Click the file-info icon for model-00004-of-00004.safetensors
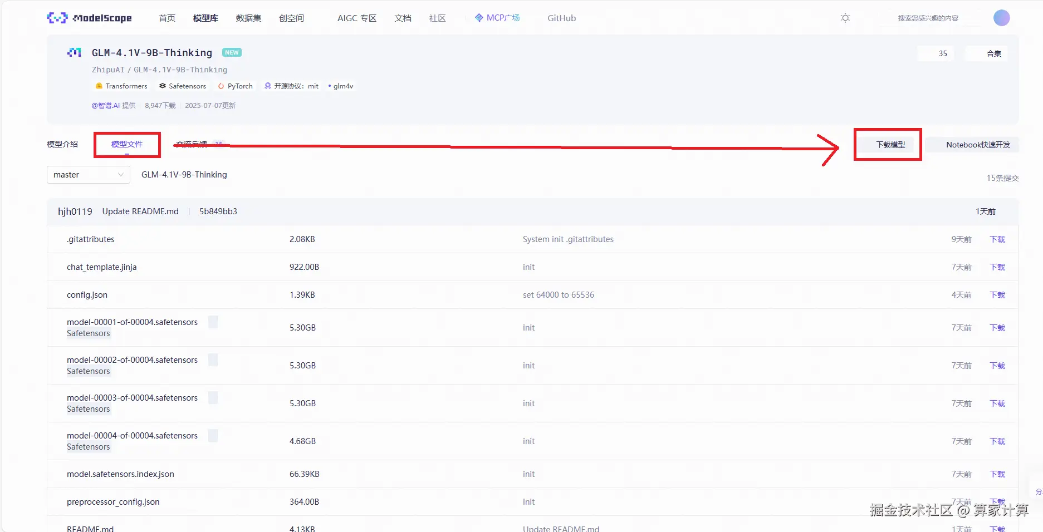1043x532 pixels. (213, 435)
